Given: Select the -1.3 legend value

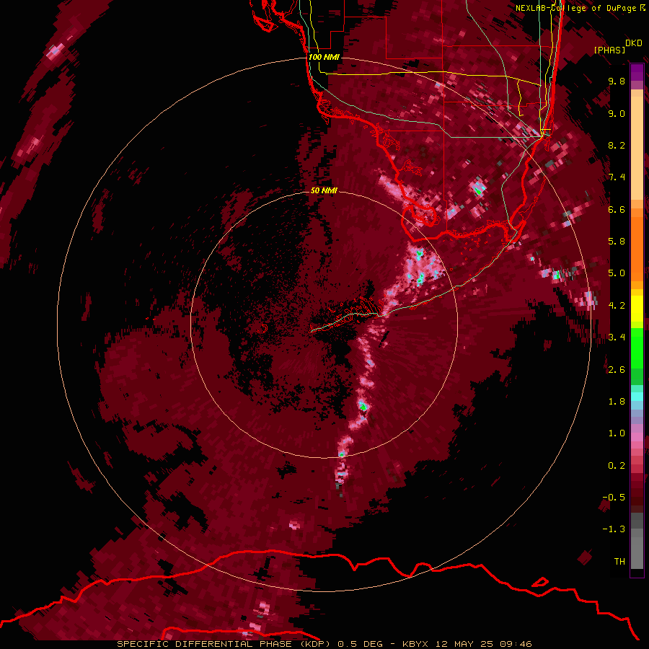Looking at the screenshot, I should [614, 529].
